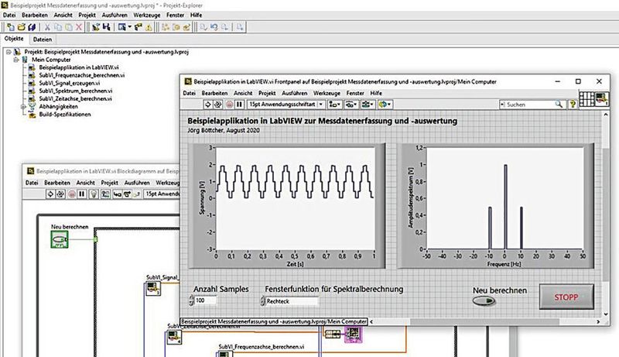
Task: Expand the Abhängigkeiten tree node
Action: pos(23,107)
